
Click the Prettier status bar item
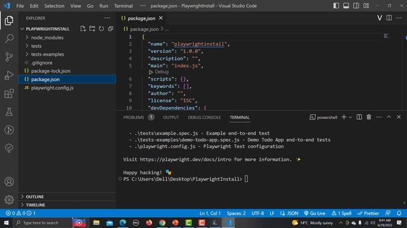click(x=368, y=213)
